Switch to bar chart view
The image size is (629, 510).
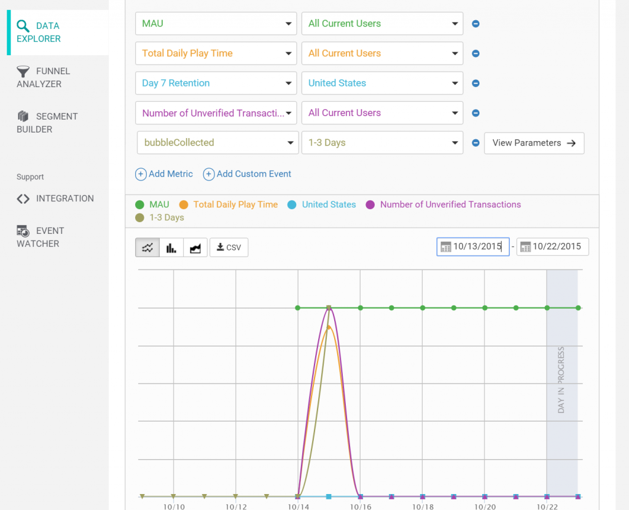pyautogui.click(x=171, y=247)
